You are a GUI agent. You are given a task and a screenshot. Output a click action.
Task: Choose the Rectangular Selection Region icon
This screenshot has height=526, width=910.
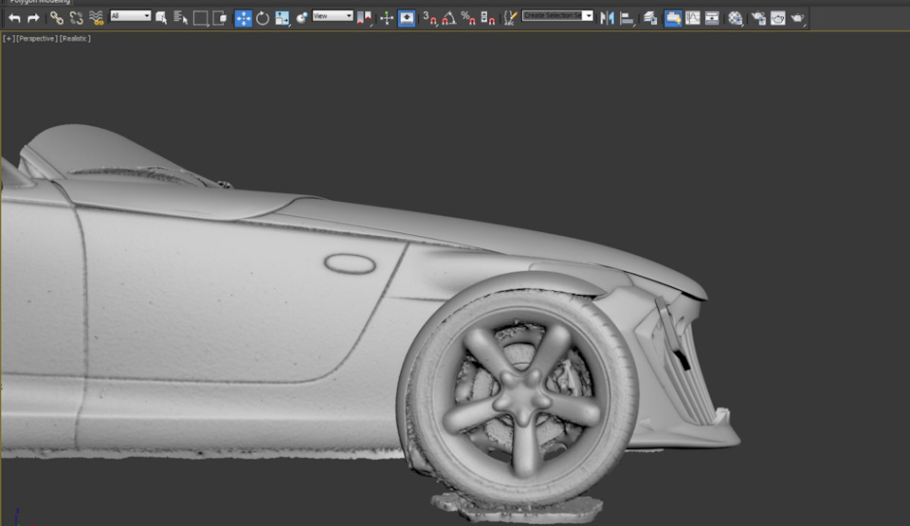point(201,18)
